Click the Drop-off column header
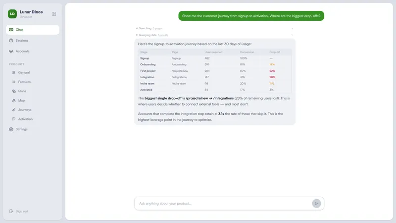396x223 pixels. point(275,52)
